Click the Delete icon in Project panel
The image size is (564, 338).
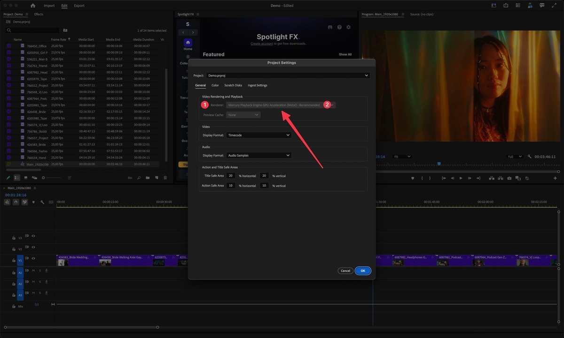pyautogui.click(x=165, y=178)
